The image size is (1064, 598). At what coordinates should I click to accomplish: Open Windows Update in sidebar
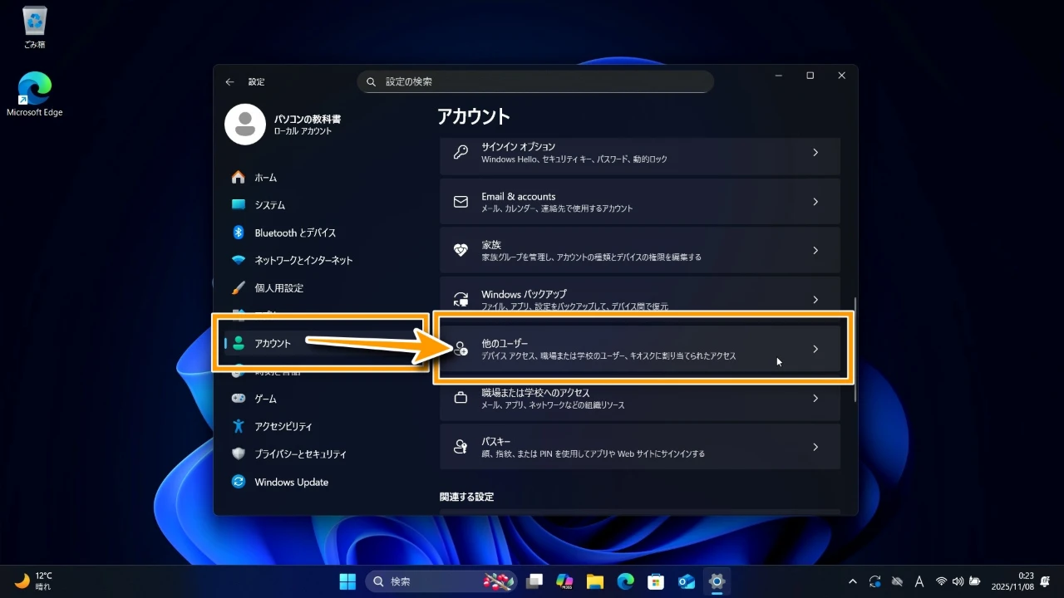point(291,482)
